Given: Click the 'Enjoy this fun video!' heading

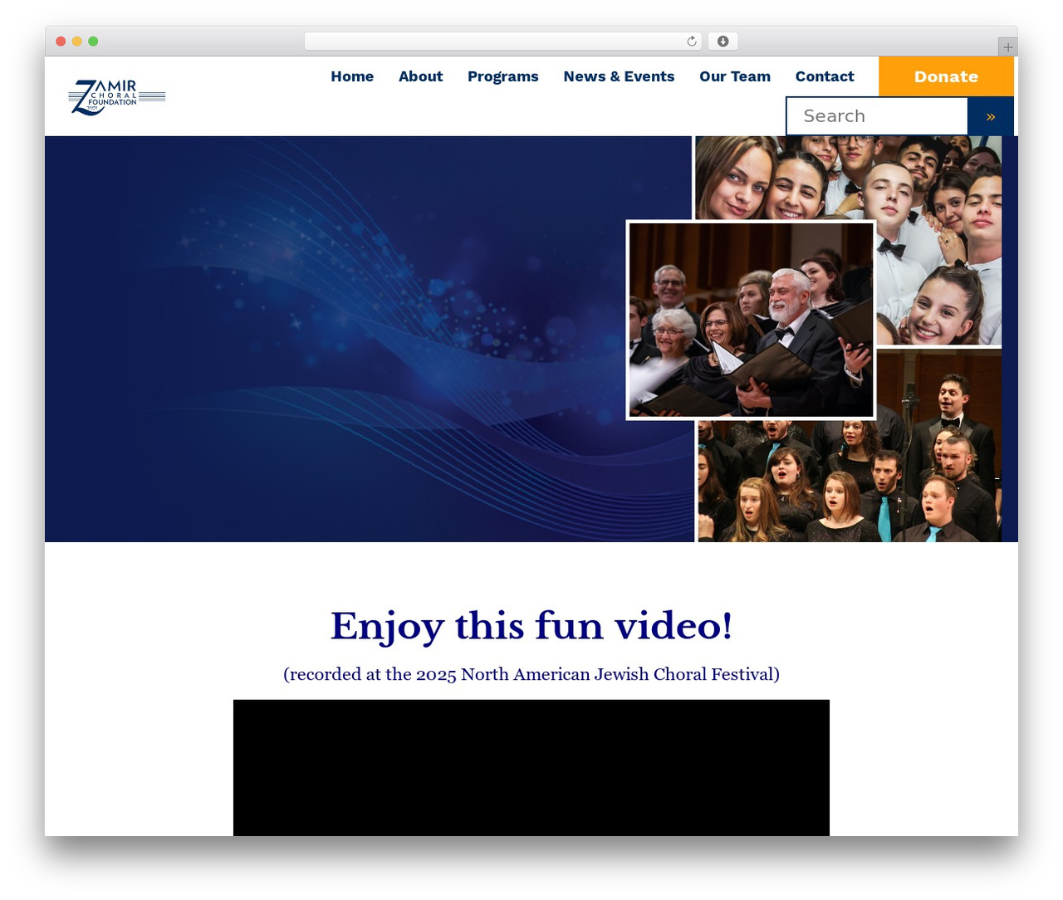Looking at the screenshot, I should tap(531, 626).
